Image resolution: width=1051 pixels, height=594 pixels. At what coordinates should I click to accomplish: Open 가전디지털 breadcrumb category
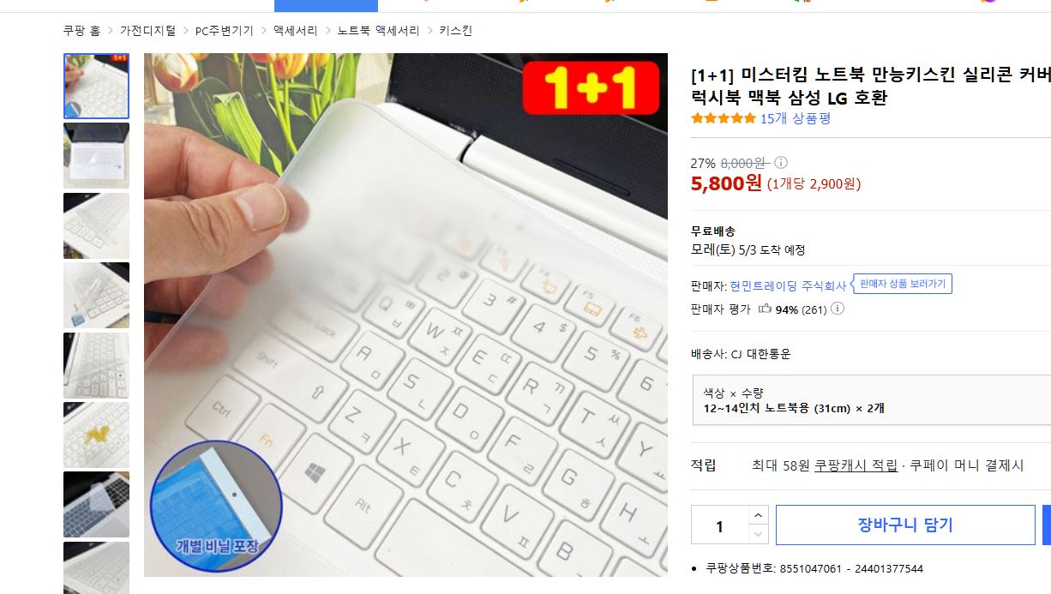click(147, 31)
